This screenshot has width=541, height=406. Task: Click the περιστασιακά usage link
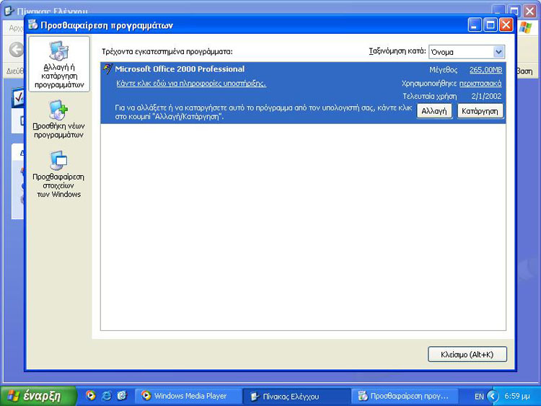tap(480, 84)
